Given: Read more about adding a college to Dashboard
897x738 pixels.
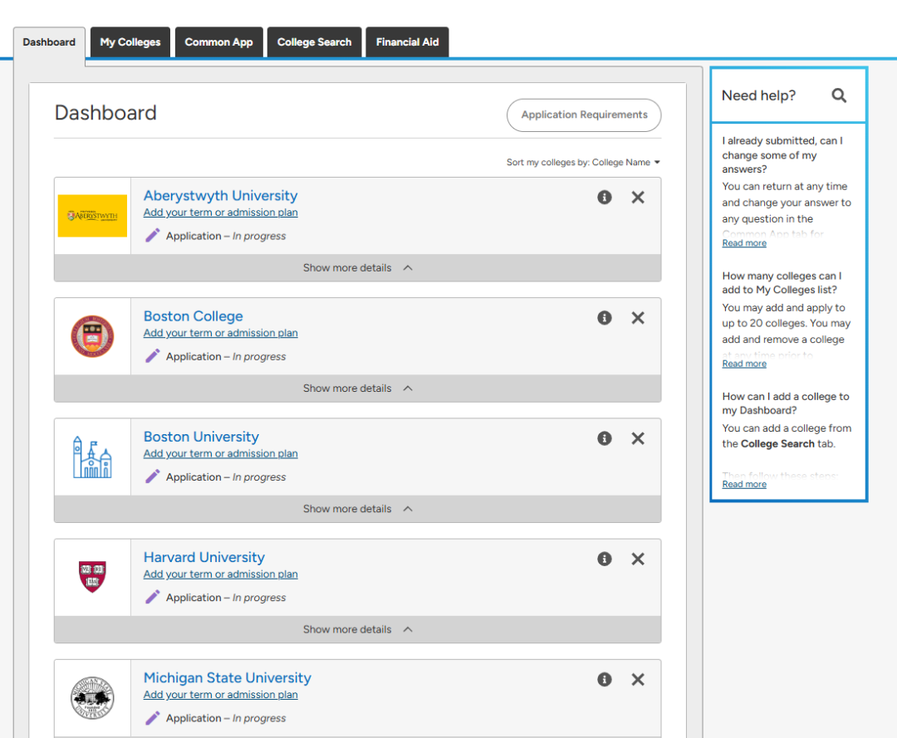Looking at the screenshot, I should click(744, 484).
